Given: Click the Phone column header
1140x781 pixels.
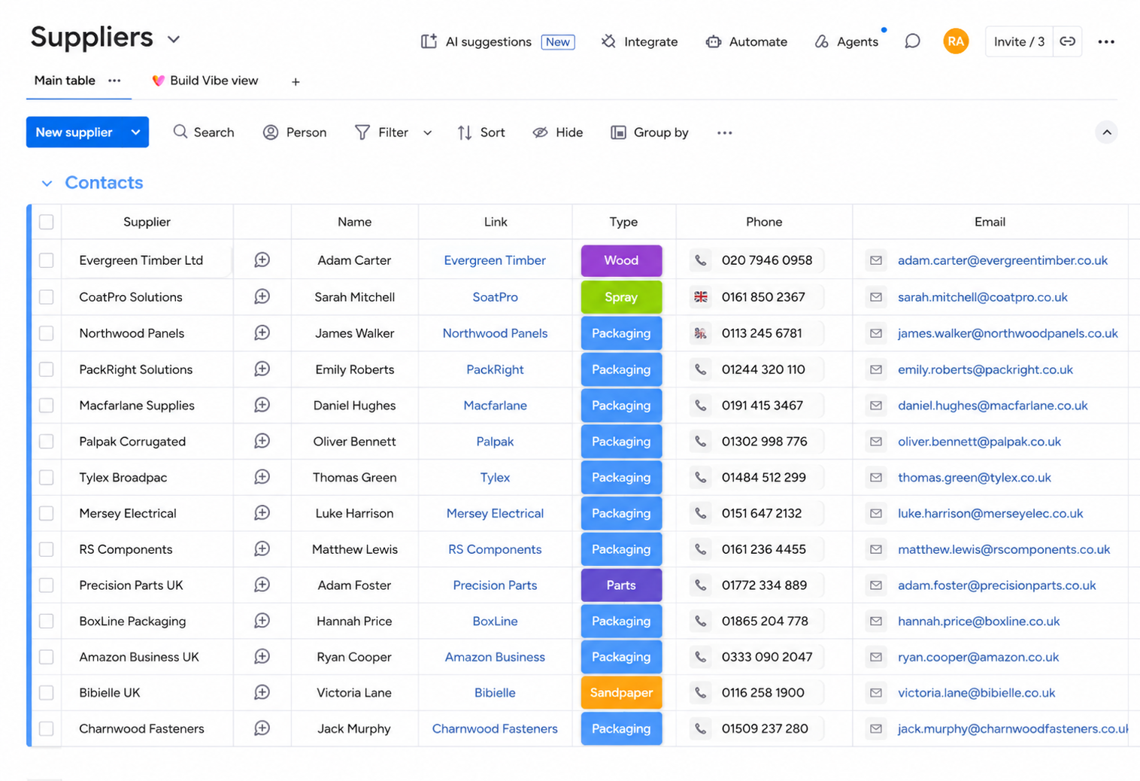Looking at the screenshot, I should pyautogui.click(x=764, y=222).
